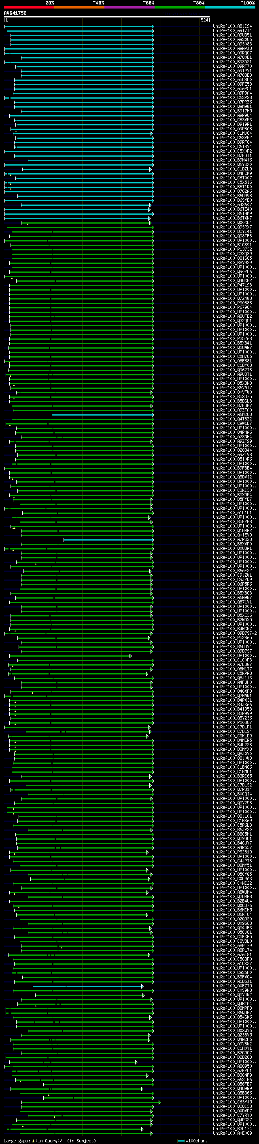Click hit UniRef100_B6T1R0
The height and width of the screenshot is (1144, 259).
click(232, 187)
